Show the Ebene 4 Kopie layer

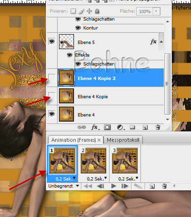pyautogui.click(x=51, y=96)
